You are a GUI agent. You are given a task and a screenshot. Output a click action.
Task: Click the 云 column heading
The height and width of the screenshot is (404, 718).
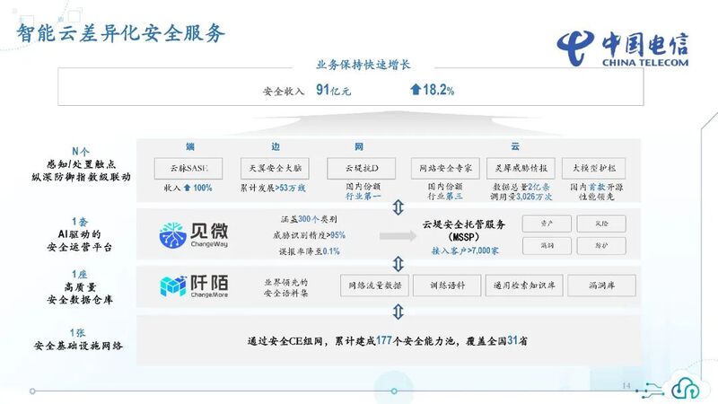coord(515,146)
